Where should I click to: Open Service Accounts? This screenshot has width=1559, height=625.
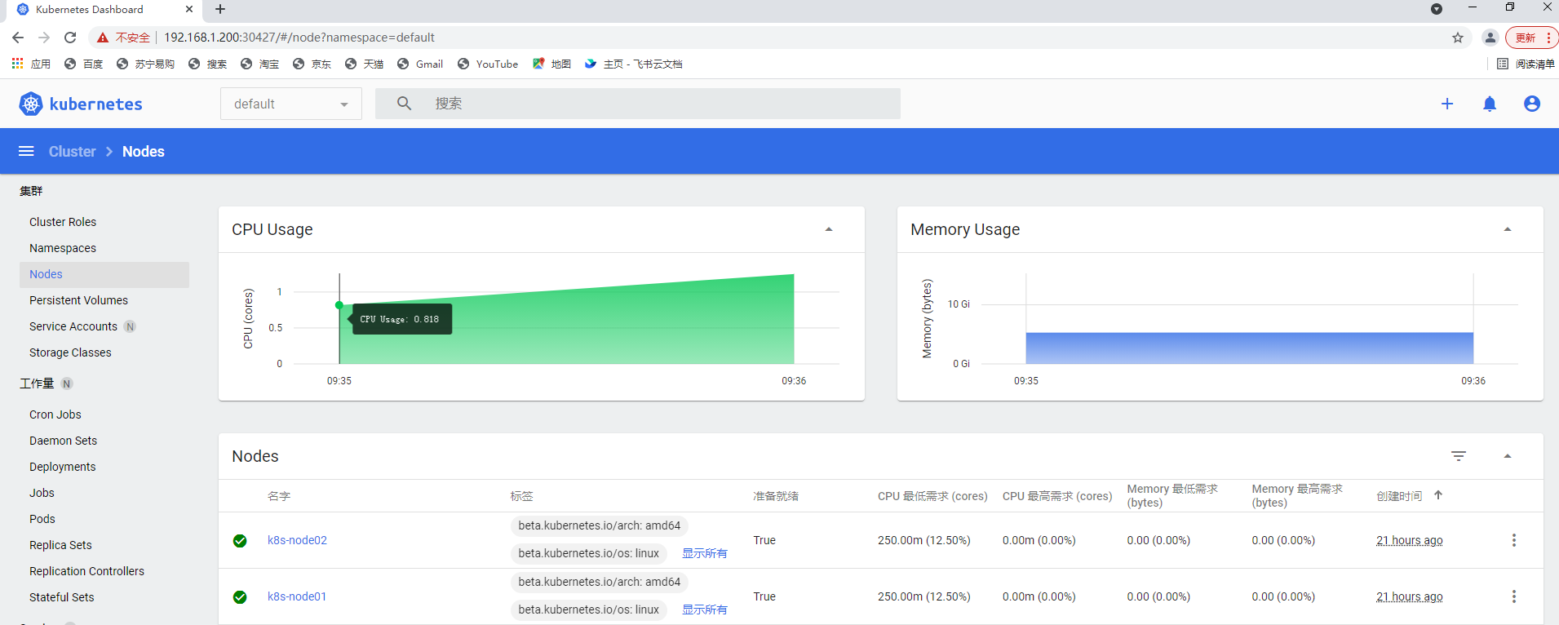point(73,326)
